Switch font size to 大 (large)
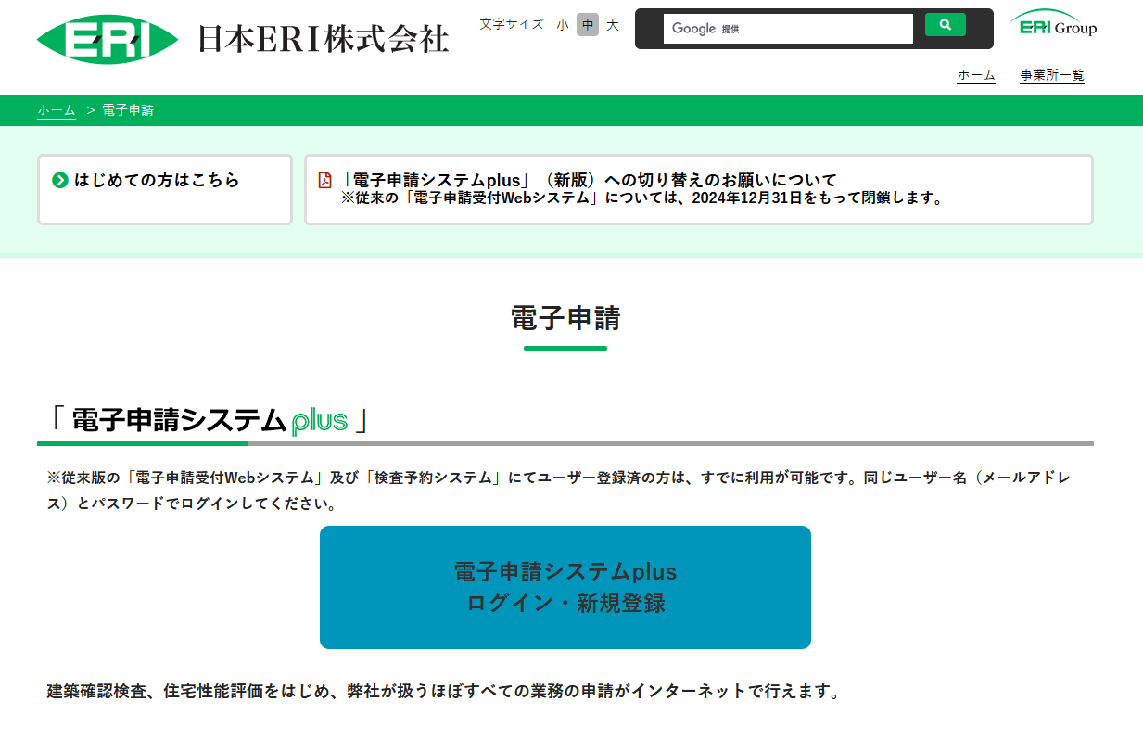The image size is (1143, 740). point(613,25)
